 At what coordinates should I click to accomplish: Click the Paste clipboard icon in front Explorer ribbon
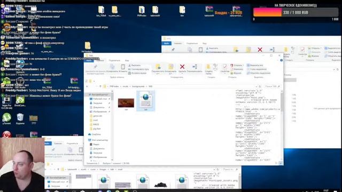123,67
